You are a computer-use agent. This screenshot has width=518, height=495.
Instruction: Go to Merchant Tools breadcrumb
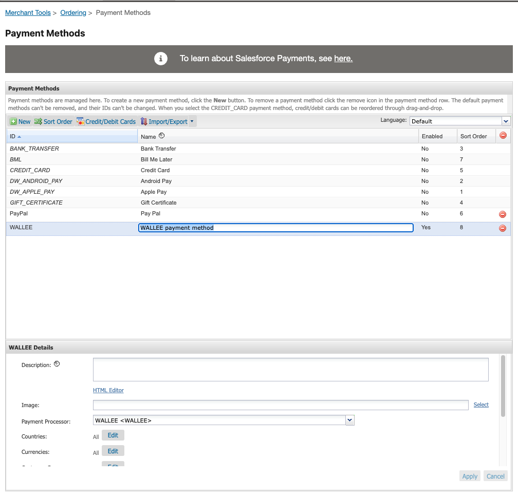pos(28,12)
